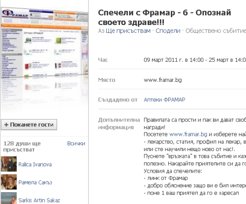Click the 'Поканете гости' invite button
The image size is (246, 204).
pos(29,125)
